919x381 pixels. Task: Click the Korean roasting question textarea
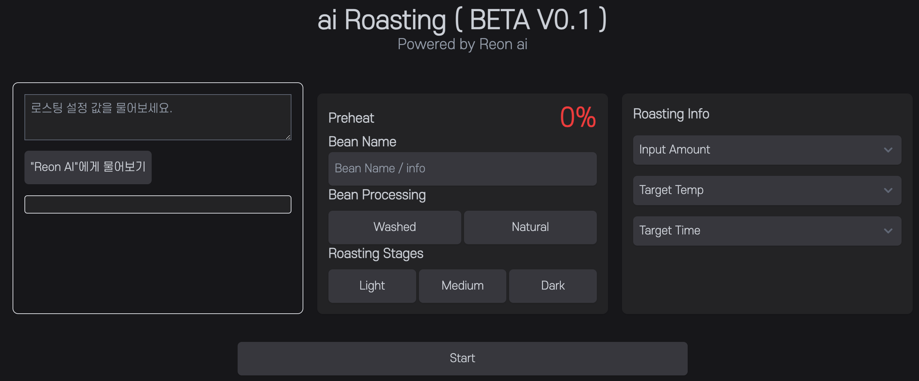[x=158, y=117]
